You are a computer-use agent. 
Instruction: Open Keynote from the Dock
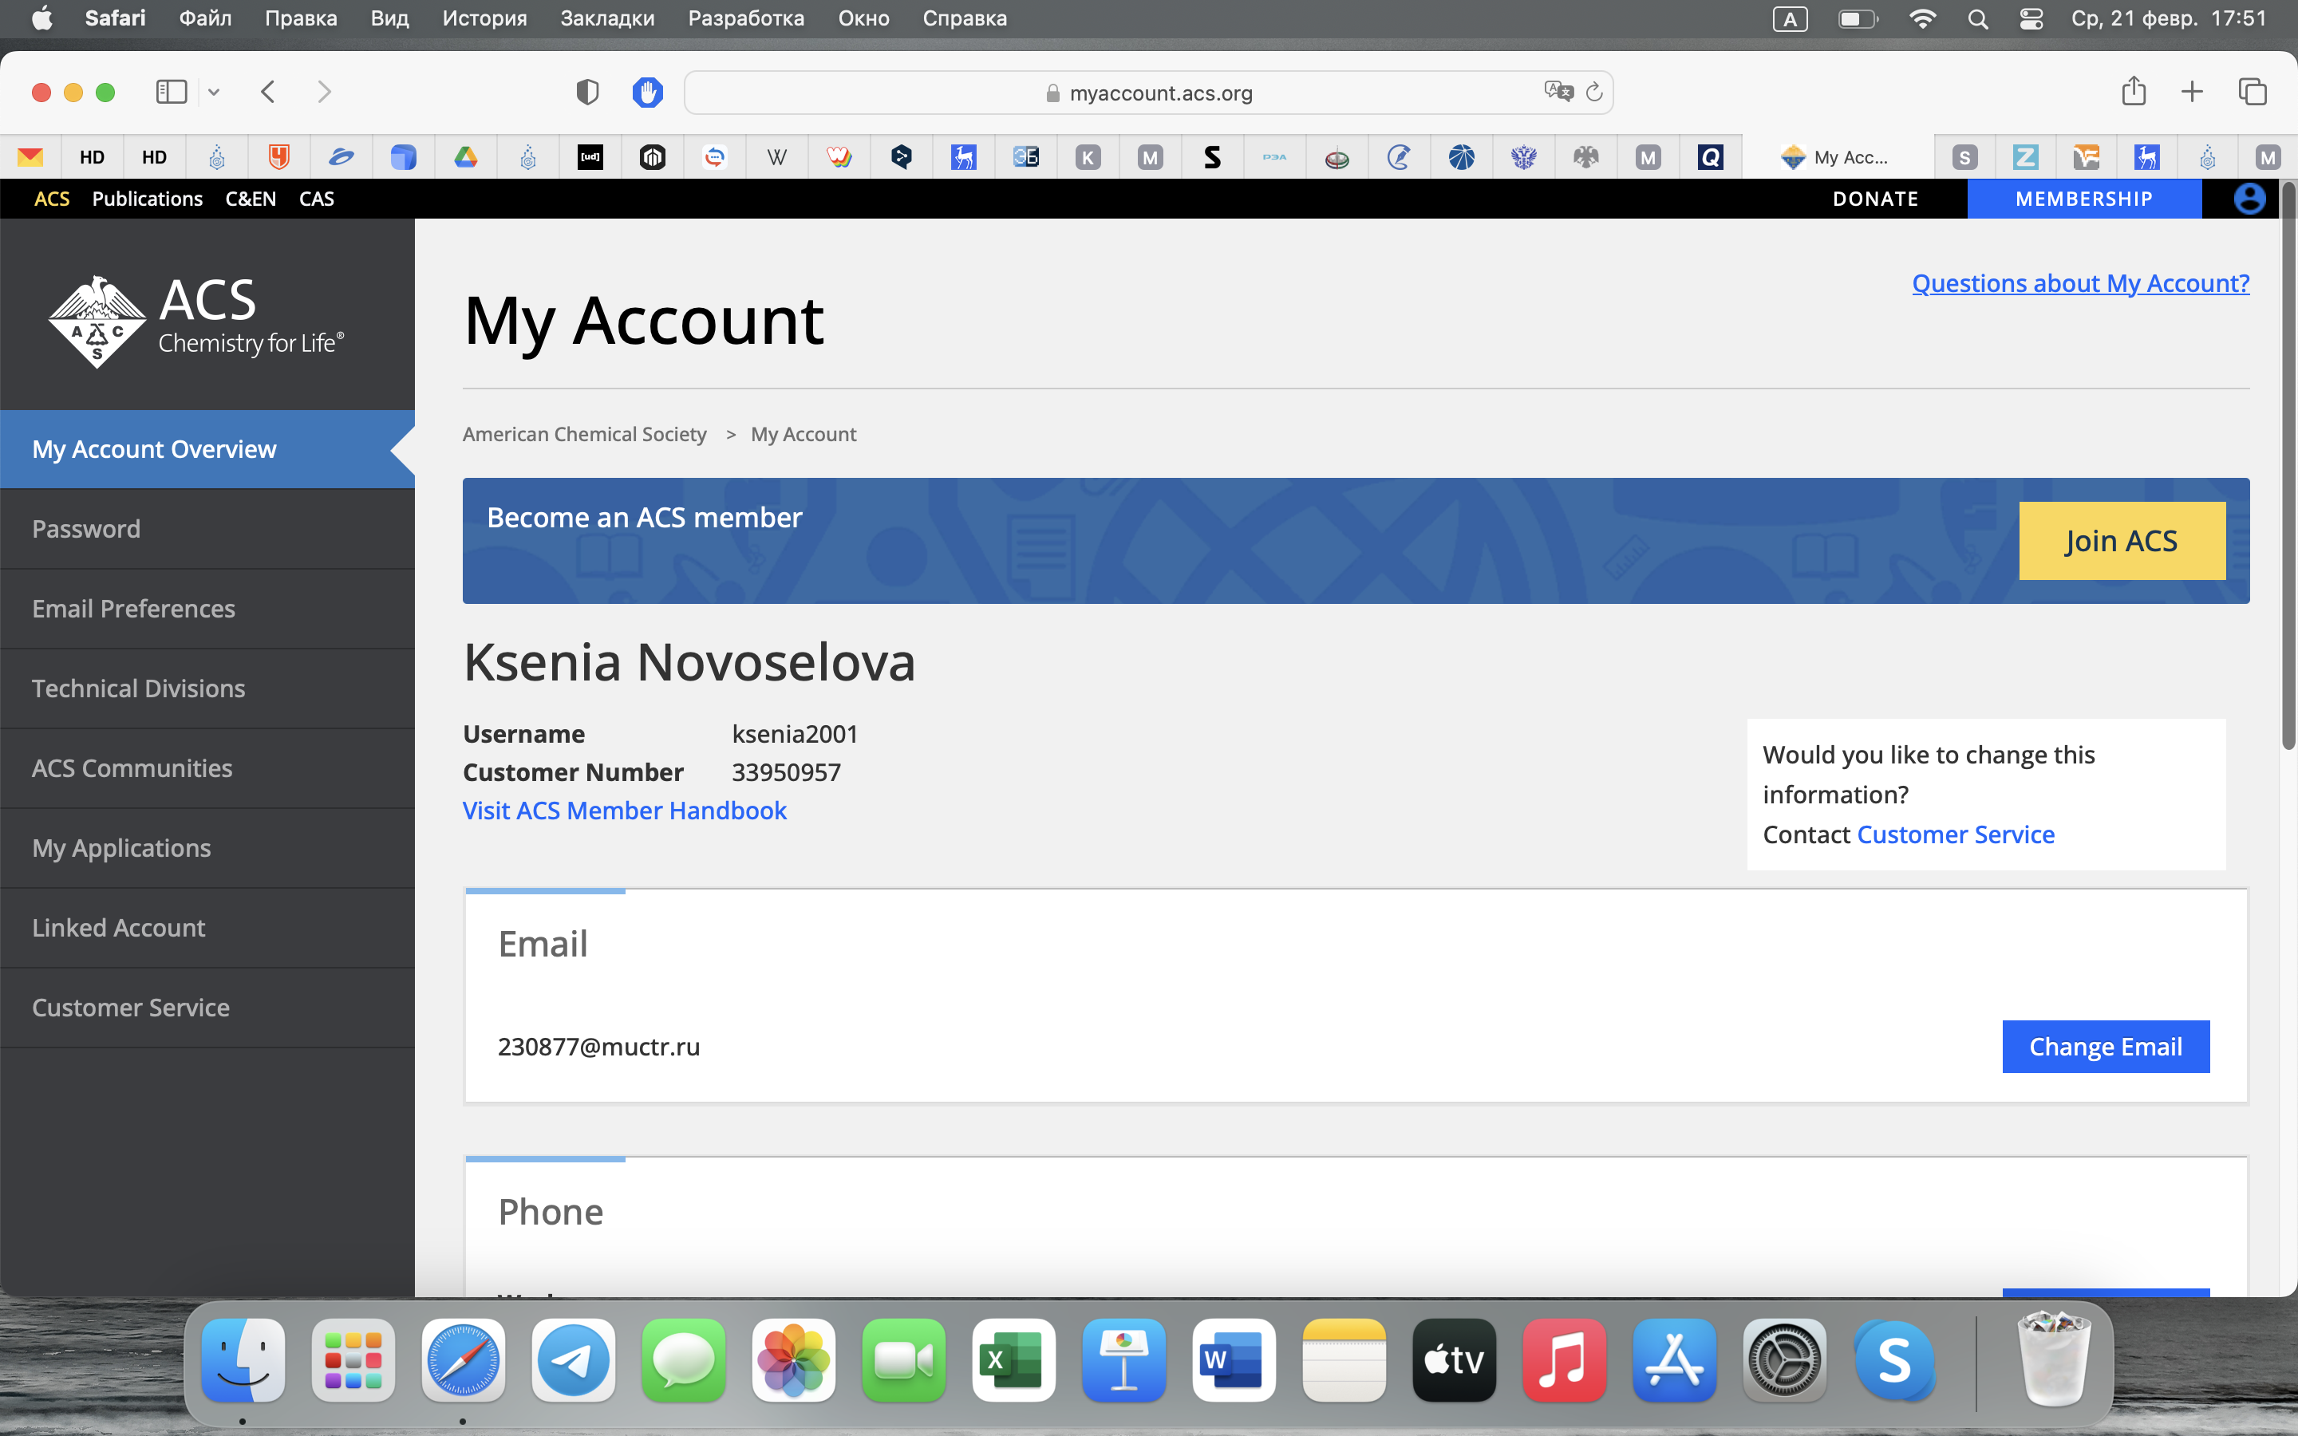click(1124, 1360)
